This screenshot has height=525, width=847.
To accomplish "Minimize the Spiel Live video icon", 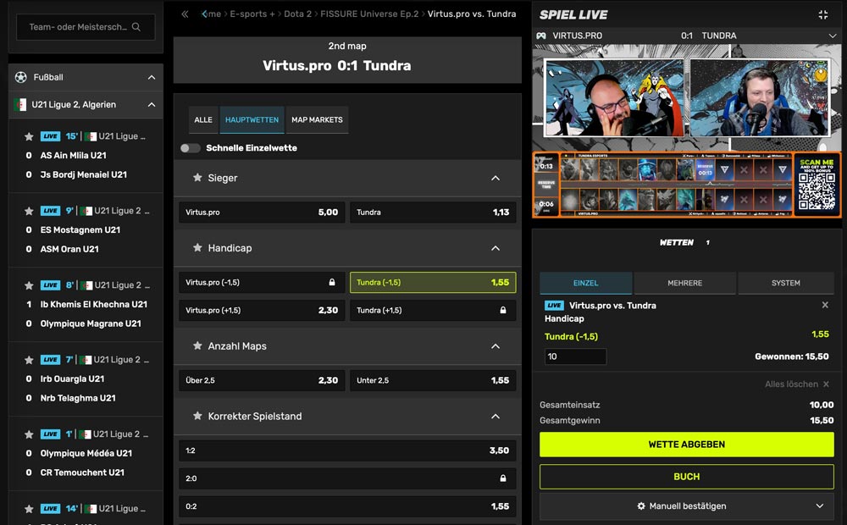I will (822, 14).
